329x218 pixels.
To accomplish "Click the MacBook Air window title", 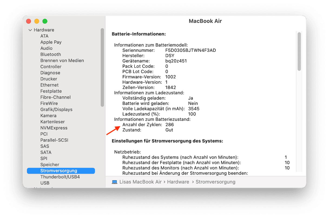I will tap(205, 21).
